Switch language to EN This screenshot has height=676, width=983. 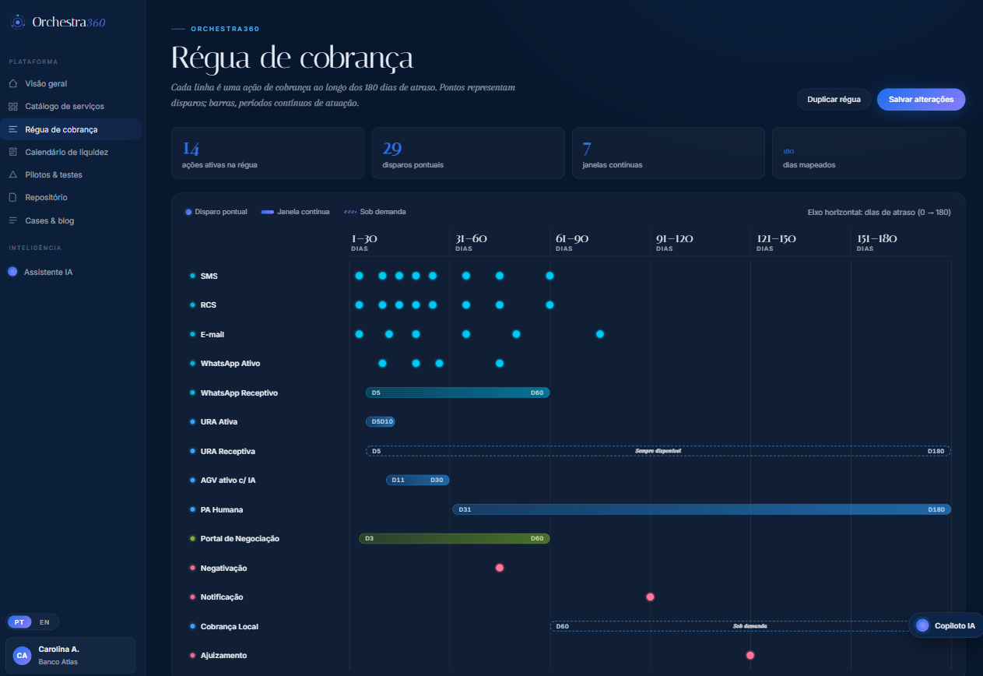(44, 622)
